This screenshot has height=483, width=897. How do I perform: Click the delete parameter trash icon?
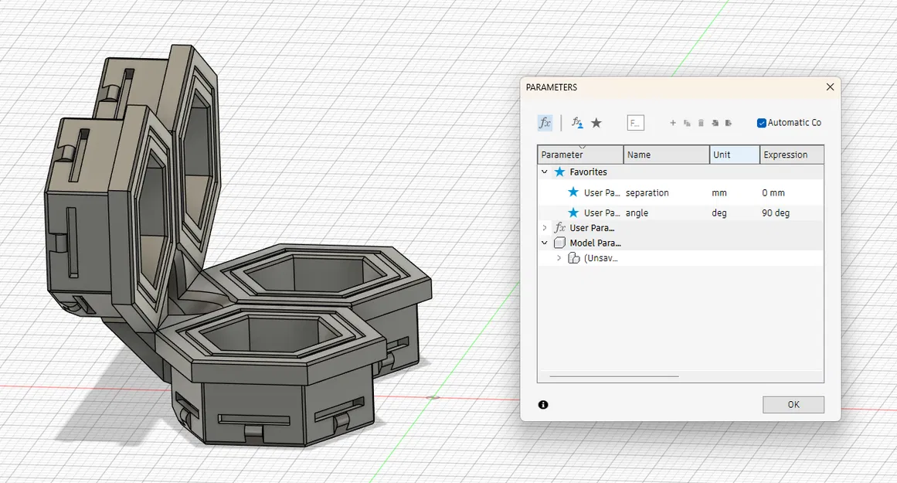point(701,123)
